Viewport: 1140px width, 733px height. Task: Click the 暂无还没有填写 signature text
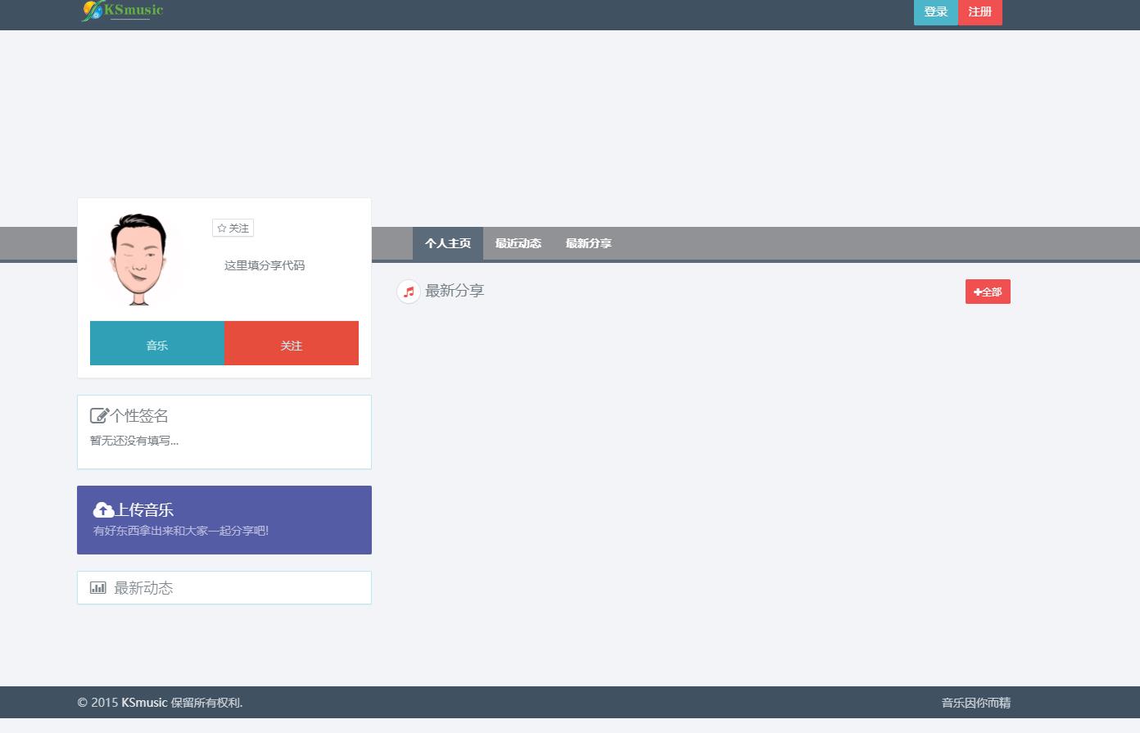pos(134,441)
